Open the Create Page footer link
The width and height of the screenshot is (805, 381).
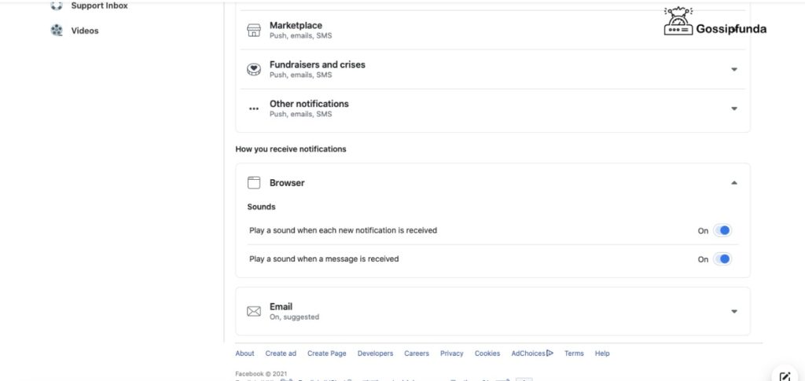[326, 354]
